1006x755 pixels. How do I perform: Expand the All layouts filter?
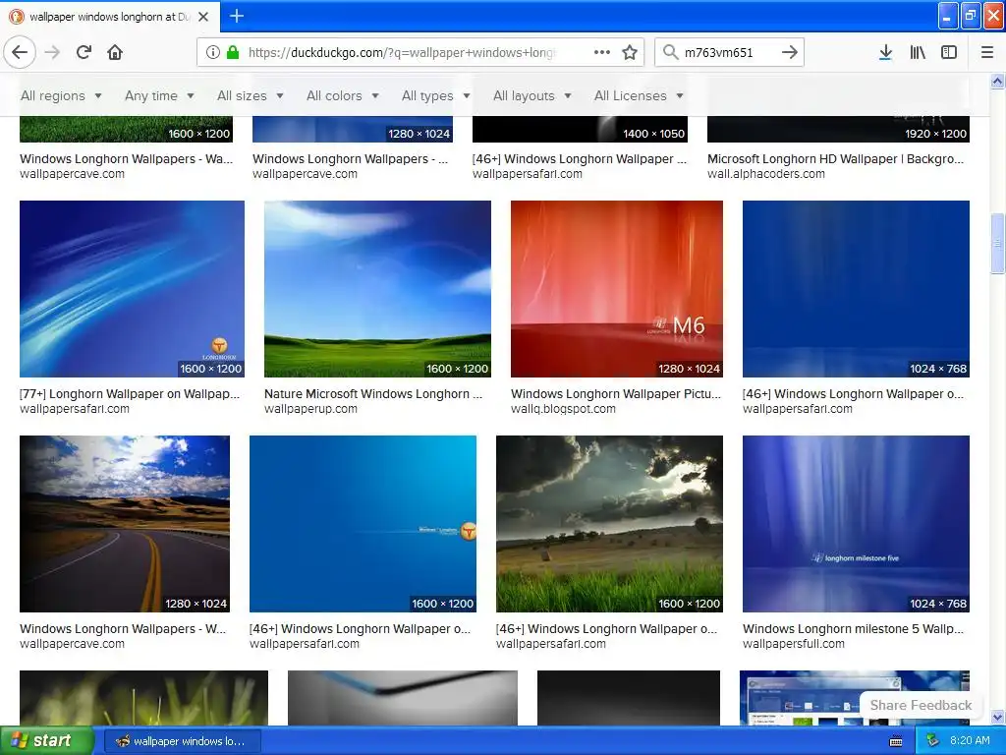click(532, 95)
